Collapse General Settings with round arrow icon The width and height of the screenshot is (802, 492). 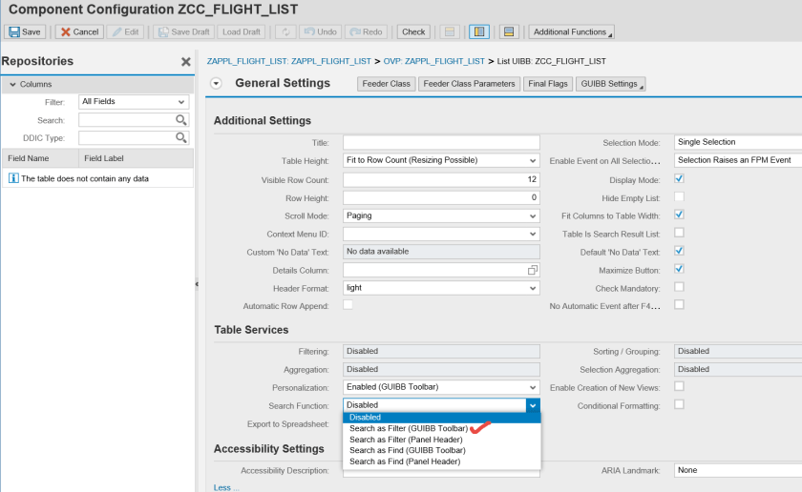click(x=216, y=84)
